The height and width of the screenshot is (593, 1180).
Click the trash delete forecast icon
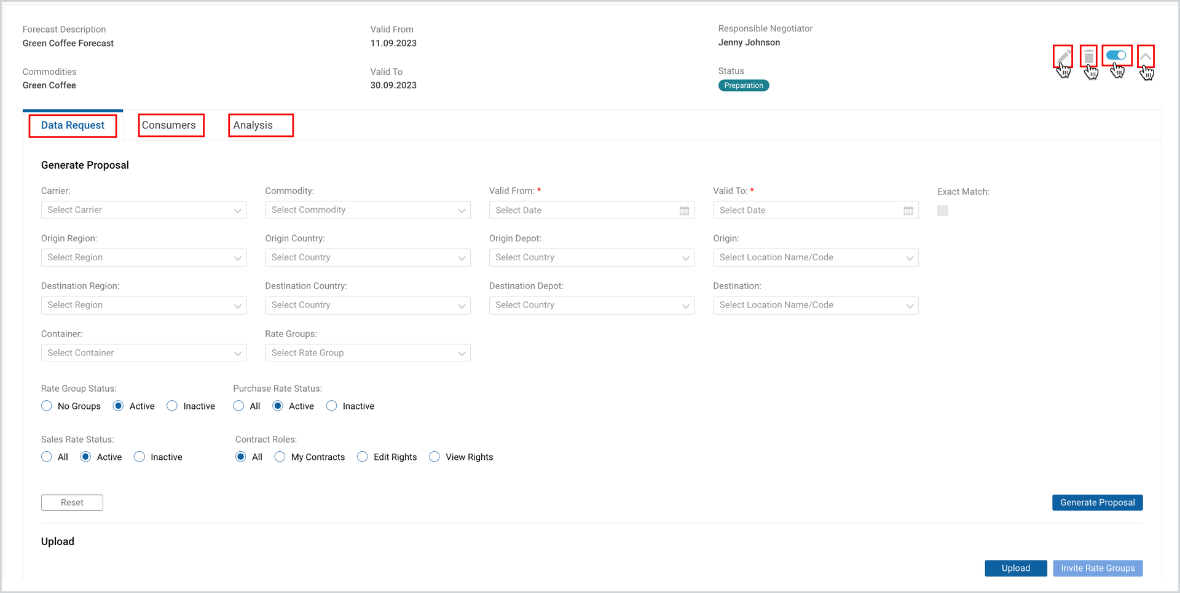(1088, 56)
